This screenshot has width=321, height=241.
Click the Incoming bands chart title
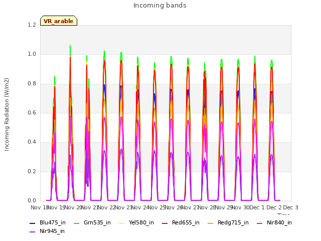pos(160,6)
